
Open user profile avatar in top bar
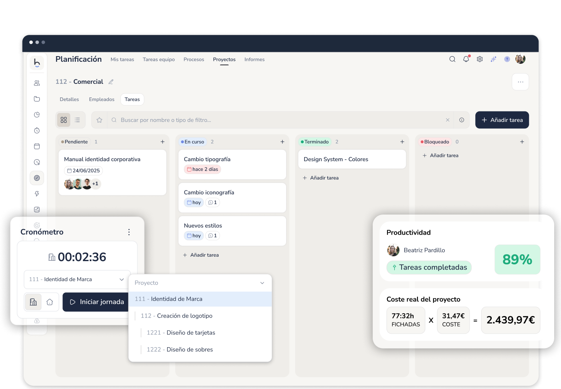click(x=520, y=59)
